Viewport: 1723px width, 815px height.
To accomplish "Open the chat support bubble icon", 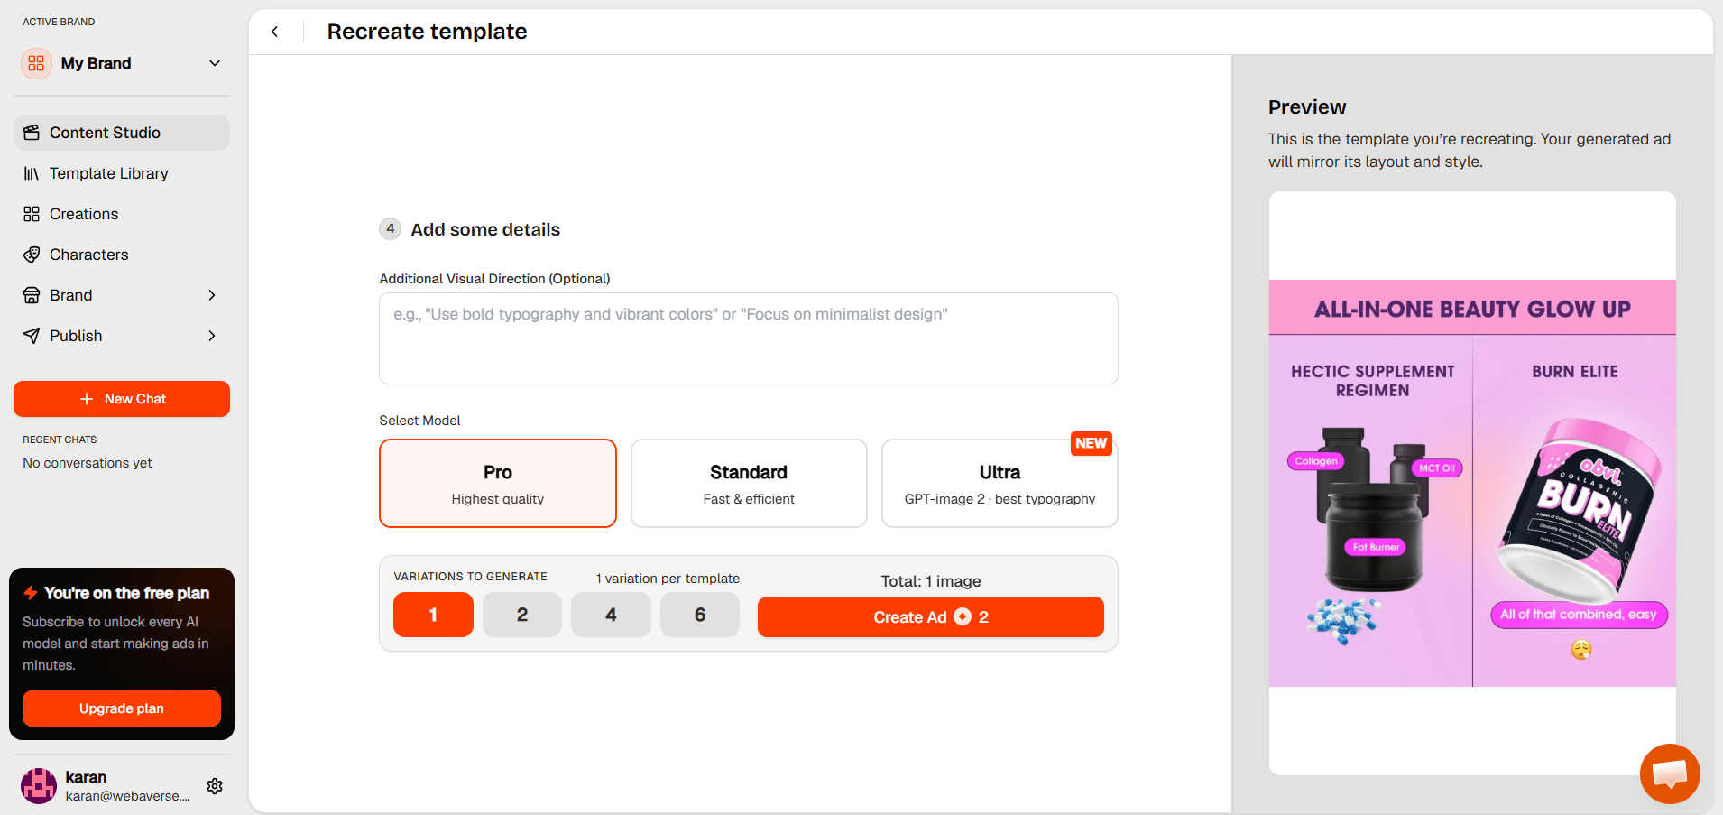I will coord(1670,773).
